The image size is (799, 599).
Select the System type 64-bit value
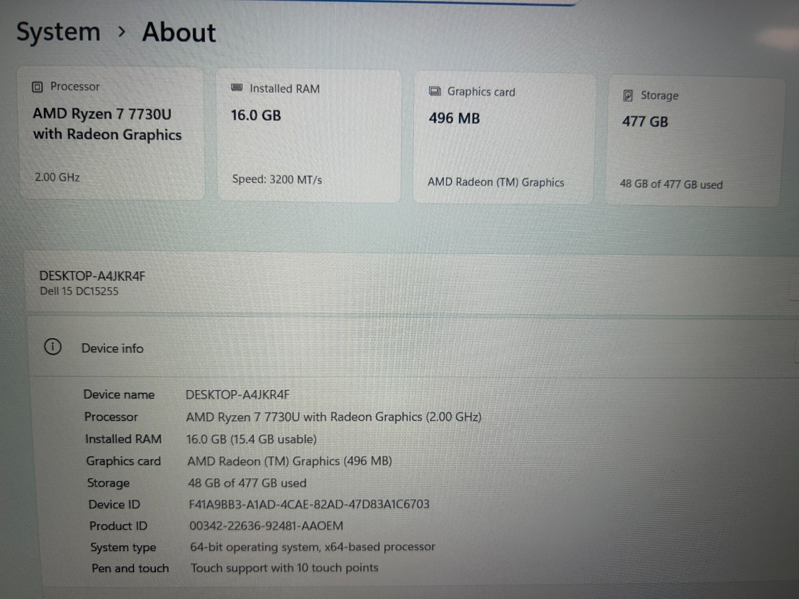[313, 547]
